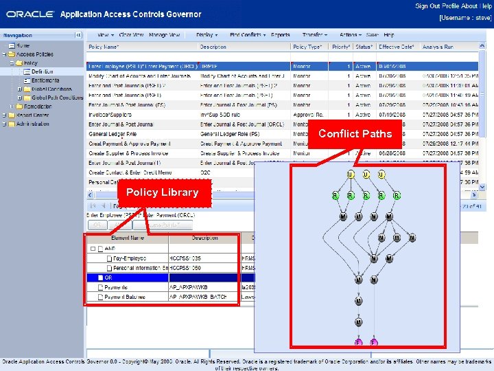Open the Transfer dropdown menu

coord(315,35)
